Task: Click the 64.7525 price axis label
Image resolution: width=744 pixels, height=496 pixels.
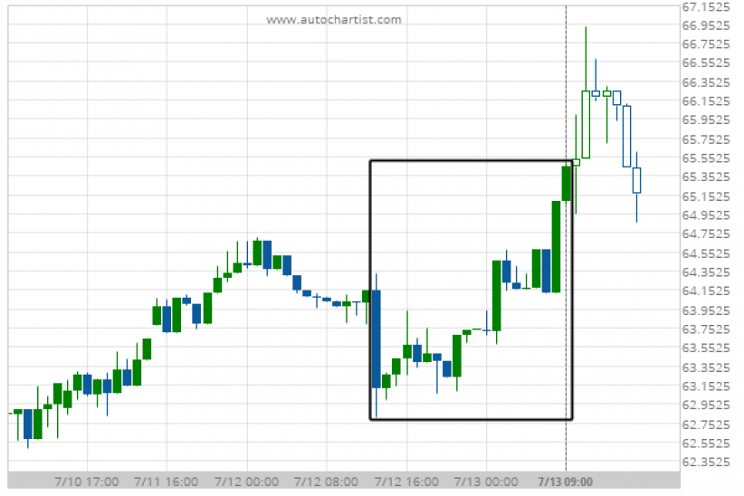Action: click(706, 234)
